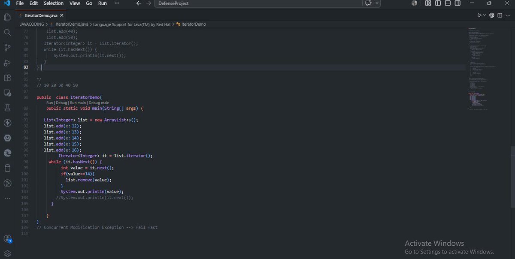Viewport: 515px width, 259px height.
Task: Click the round extension icon in the title bar
Action: coord(414,3)
